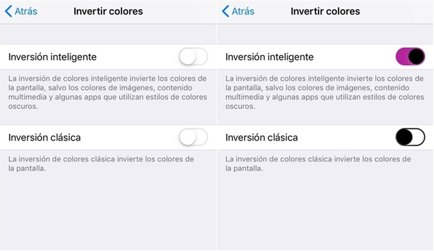This screenshot has height=251, width=434.
Task: Select the Inversión clásica row text
Action: (x=43, y=137)
